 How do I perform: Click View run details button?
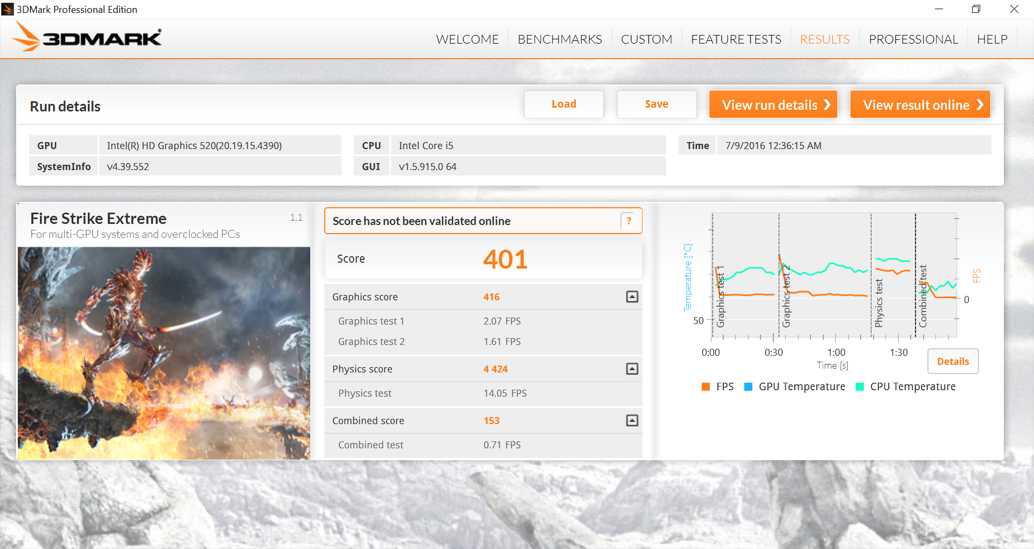[x=773, y=104]
